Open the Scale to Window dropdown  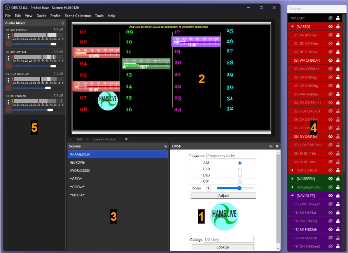(126, 139)
